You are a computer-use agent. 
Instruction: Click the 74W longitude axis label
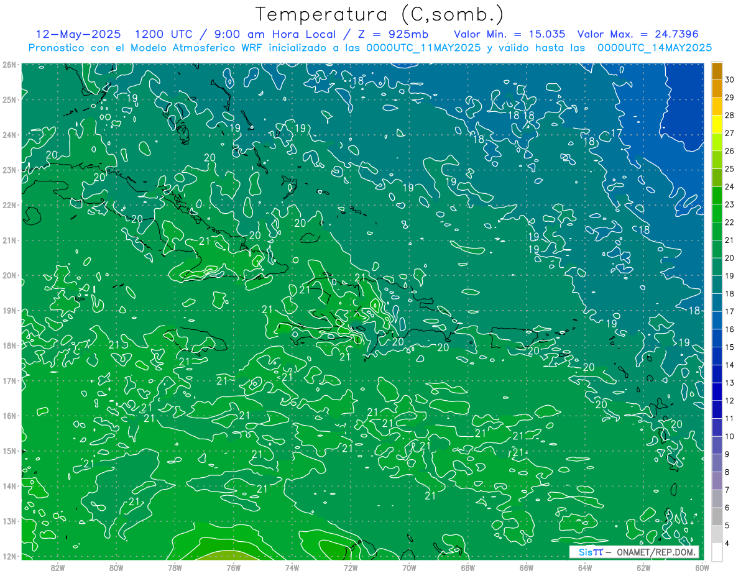coord(292,567)
